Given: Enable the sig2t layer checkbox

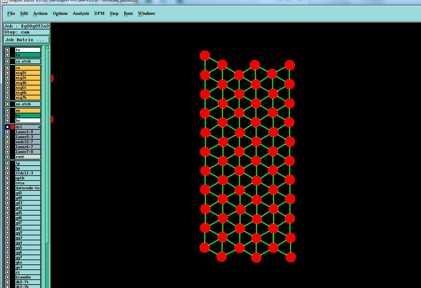Looking at the screenshot, I should pos(7,73).
